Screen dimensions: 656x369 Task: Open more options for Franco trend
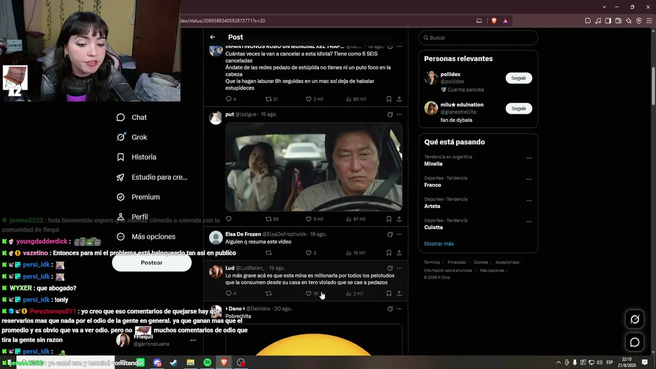click(x=529, y=179)
